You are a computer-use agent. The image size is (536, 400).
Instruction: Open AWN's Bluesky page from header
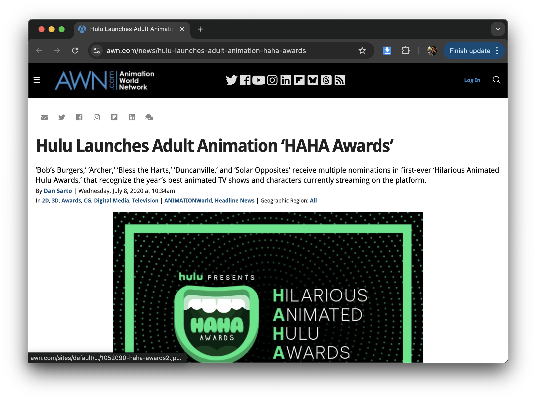313,80
